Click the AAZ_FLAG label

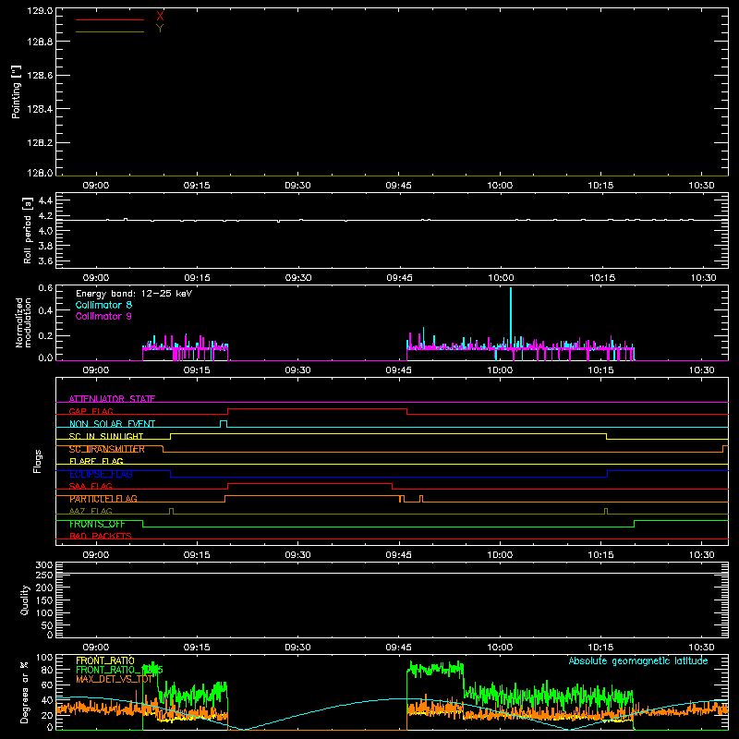pyautogui.click(x=91, y=511)
